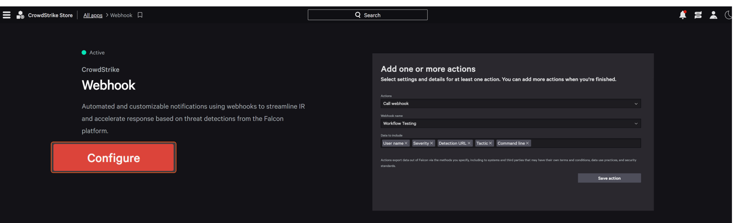The image size is (733, 223).
Task: Click the magnifier icon in search
Action: [358, 15]
